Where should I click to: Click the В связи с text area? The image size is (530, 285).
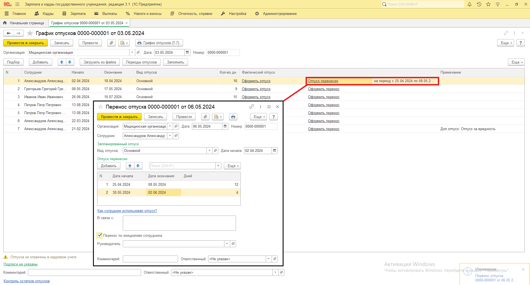point(179,223)
